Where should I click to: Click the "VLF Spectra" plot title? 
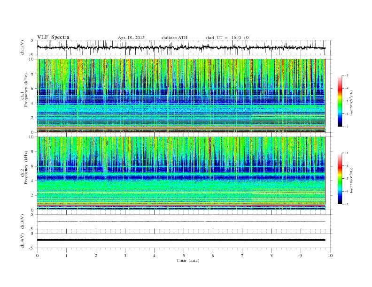click(x=53, y=37)
